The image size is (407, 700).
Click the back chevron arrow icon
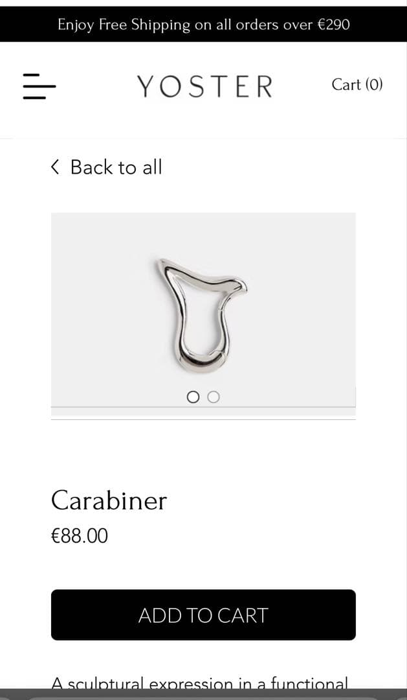coord(55,167)
